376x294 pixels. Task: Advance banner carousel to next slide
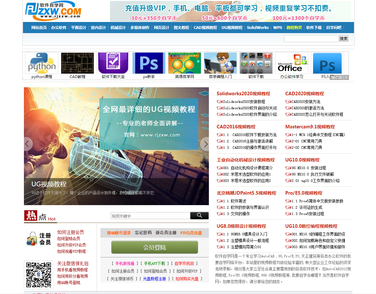coord(205,144)
